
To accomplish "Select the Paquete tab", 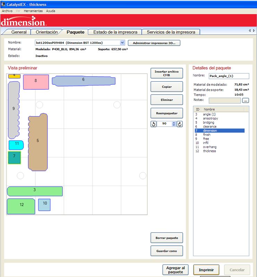I will coord(76,32).
